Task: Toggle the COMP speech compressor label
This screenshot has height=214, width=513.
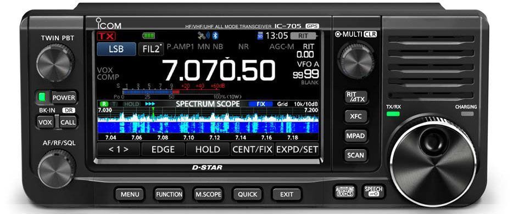Action: pos(108,77)
